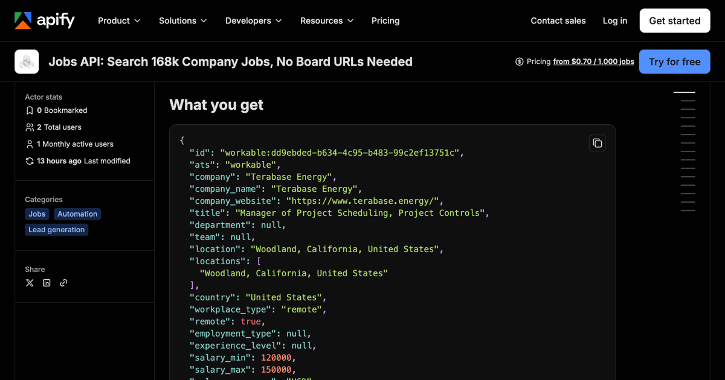Click the "0 Bookmarked" stat text
This screenshot has height=380, width=725.
(x=62, y=110)
